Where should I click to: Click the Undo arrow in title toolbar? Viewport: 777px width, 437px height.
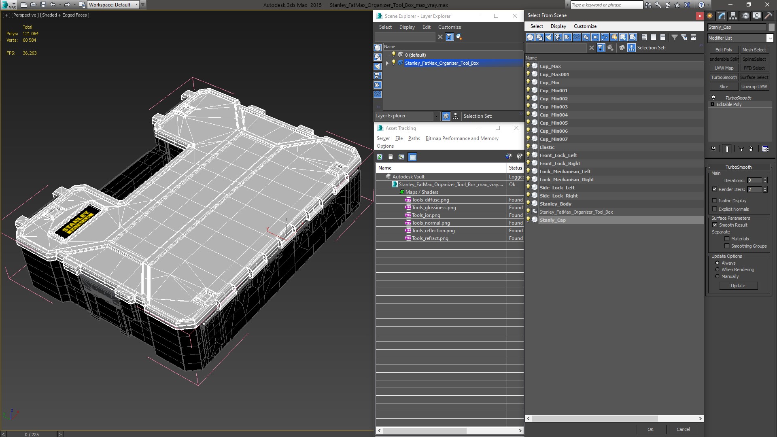(53, 5)
